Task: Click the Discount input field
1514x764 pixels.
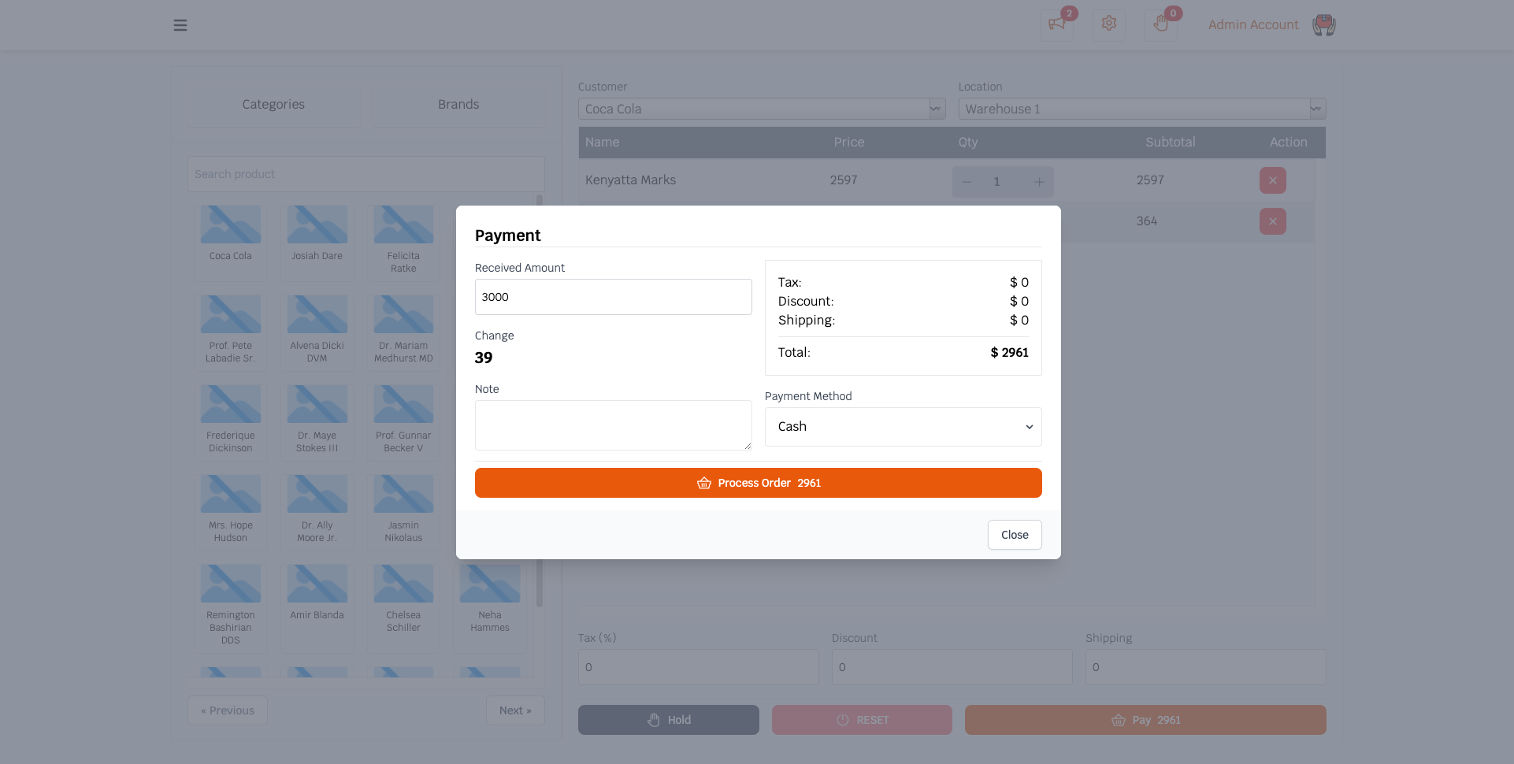Action: click(952, 667)
